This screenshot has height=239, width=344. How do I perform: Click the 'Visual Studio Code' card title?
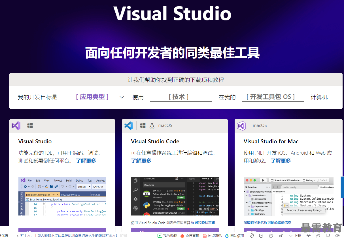(x=155, y=141)
